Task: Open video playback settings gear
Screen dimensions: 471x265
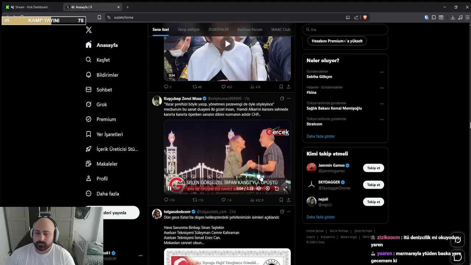Action: pyautogui.click(x=268, y=188)
